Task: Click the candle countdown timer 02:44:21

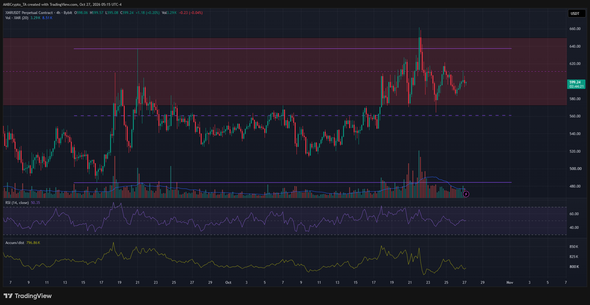Action: tap(577, 86)
